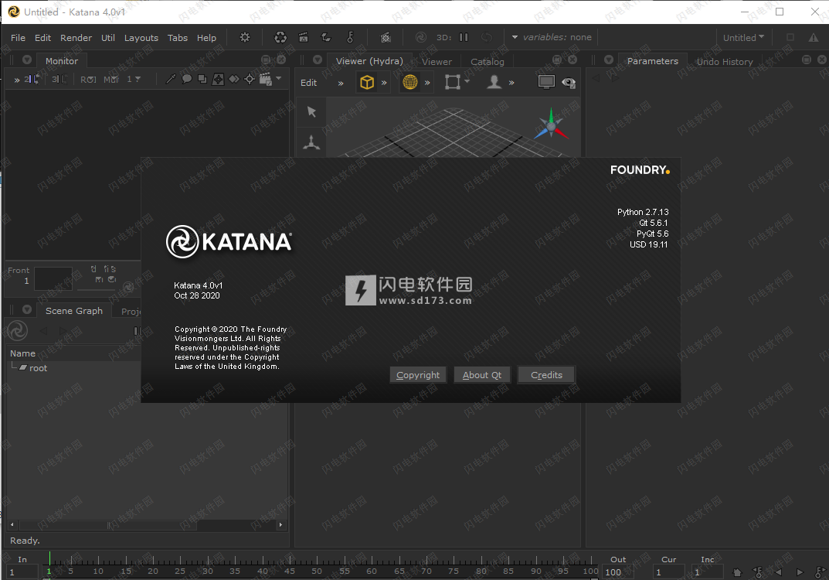829x580 pixels.
Task: Select the arrow selection tool in Viewer
Action: (311, 111)
